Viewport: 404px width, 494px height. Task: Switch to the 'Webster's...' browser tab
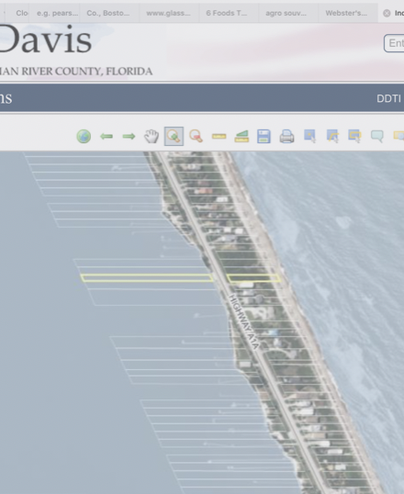tap(346, 13)
